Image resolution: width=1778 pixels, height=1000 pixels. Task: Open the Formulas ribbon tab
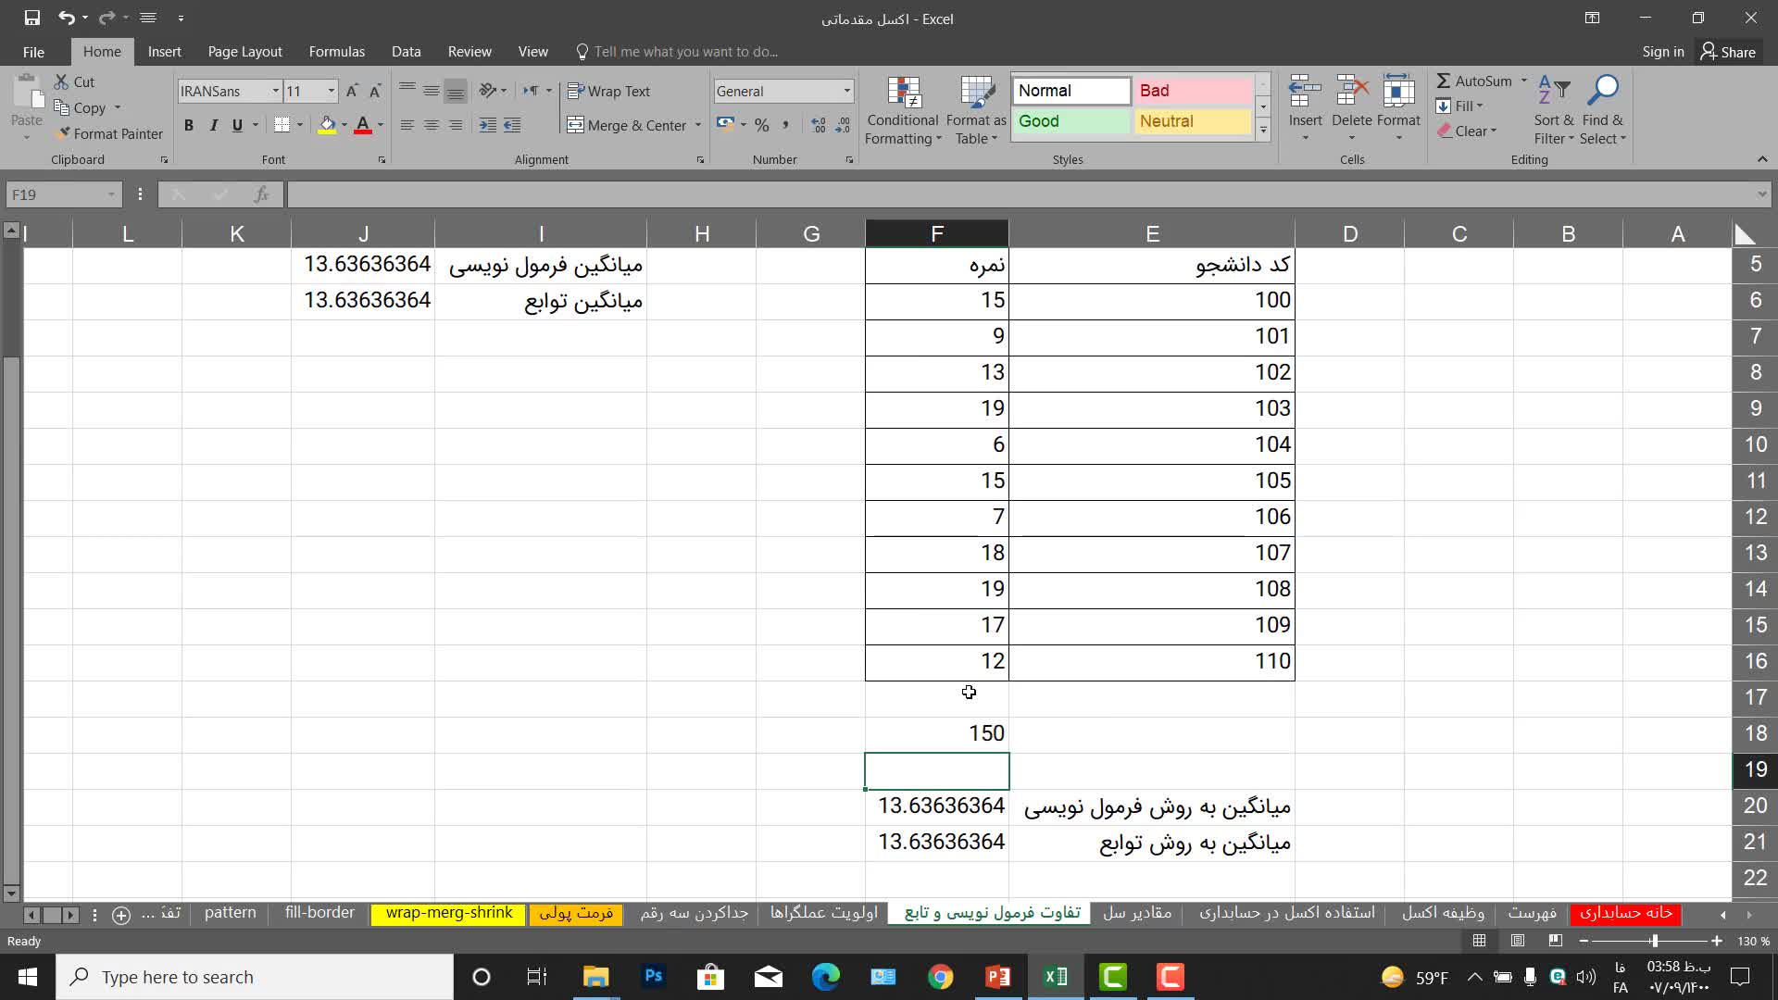click(336, 52)
